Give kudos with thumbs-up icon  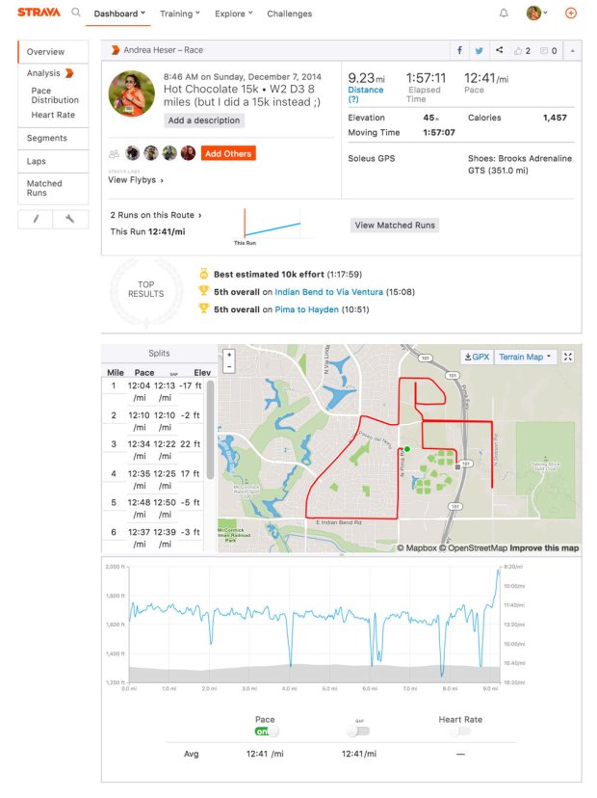pyautogui.click(x=523, y=50)
